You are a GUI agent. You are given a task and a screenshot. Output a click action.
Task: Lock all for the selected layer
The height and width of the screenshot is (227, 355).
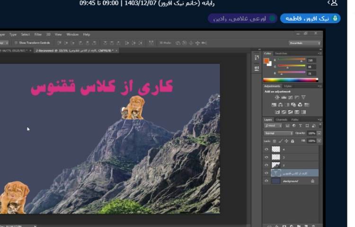293,141
